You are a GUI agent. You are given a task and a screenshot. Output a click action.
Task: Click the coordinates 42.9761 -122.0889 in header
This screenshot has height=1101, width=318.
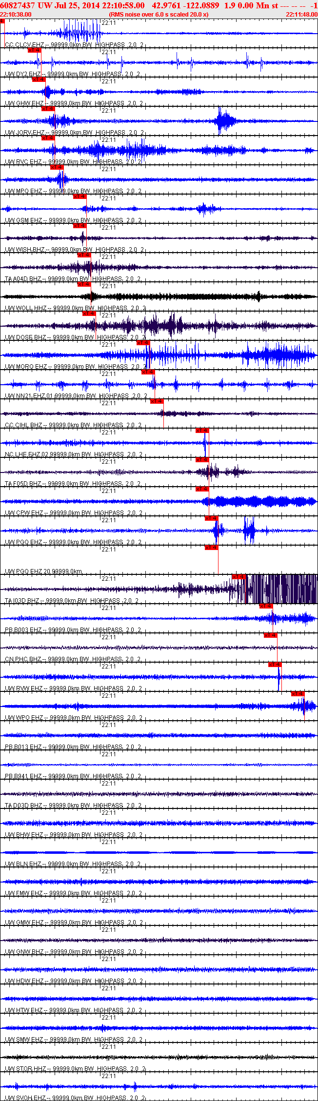(x=186, y=5)
